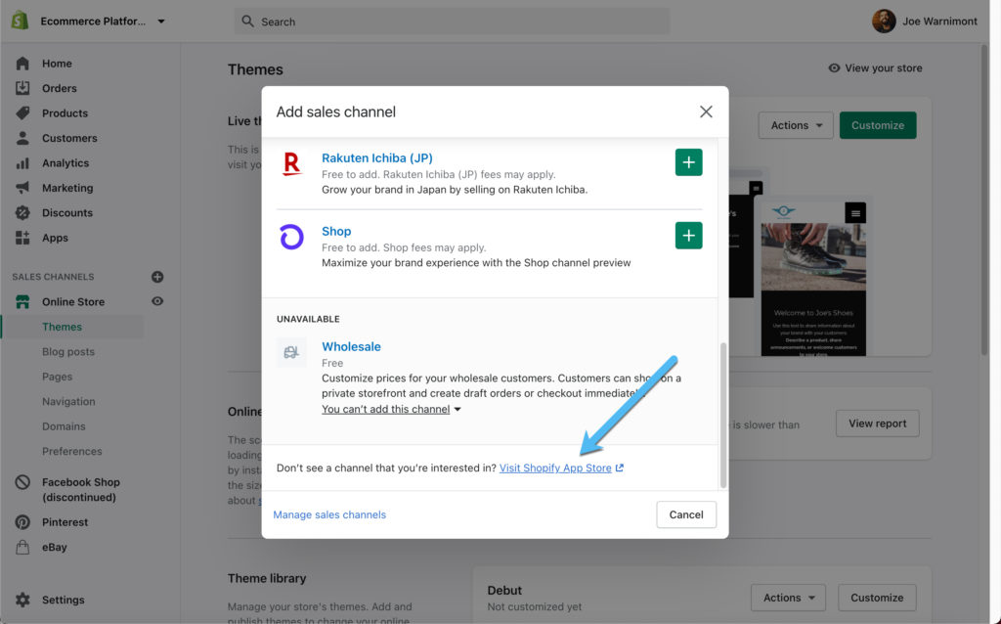This screenshot has width=1001, height=624.
Task: Follow the Visit Shopify App Store link
Action: click(555, 468)
